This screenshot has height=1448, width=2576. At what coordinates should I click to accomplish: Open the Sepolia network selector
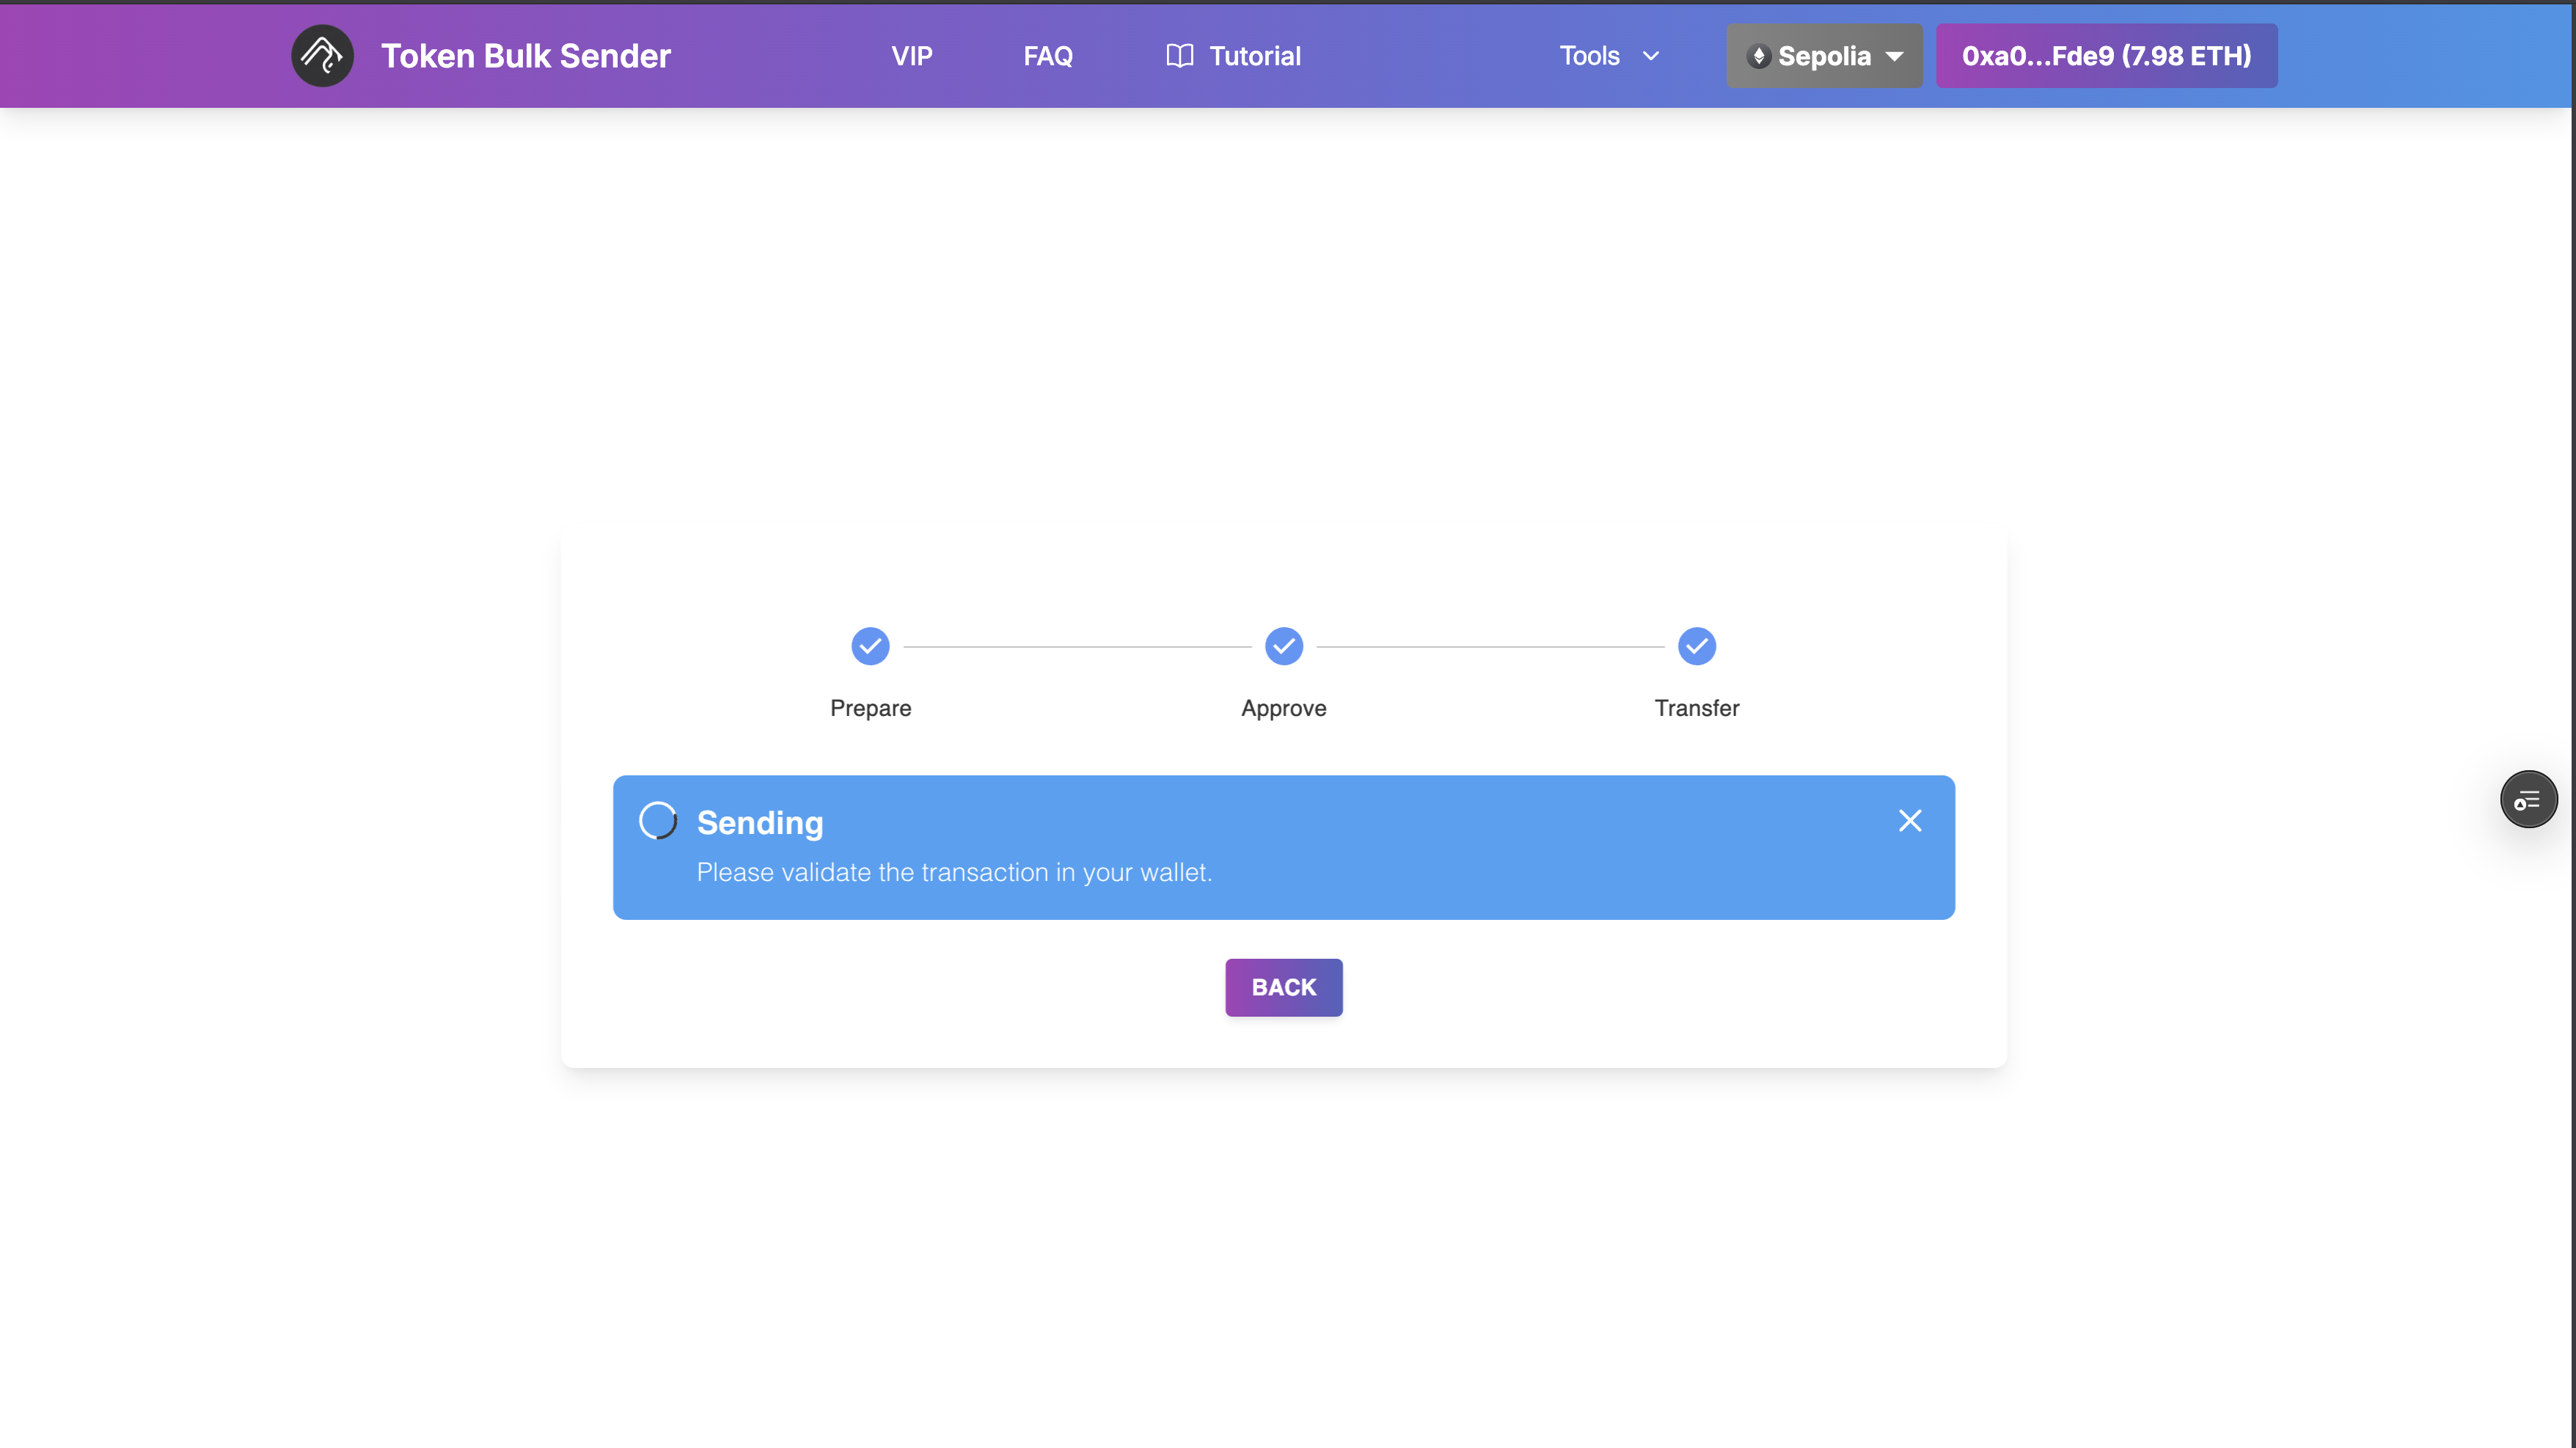click(x=1824, y=56)
